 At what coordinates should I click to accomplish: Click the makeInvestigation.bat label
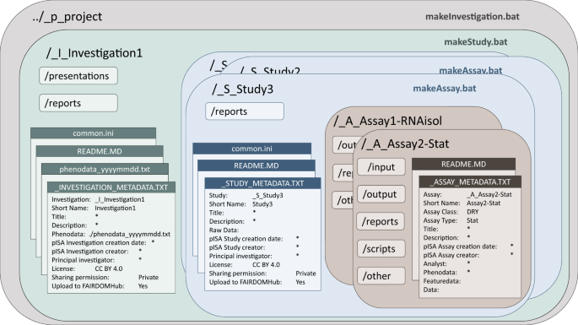click(x=473, y=17)
